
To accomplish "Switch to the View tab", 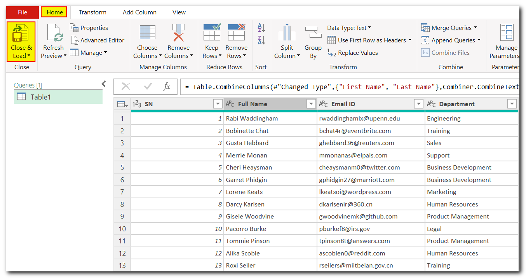I will [179, 12].
